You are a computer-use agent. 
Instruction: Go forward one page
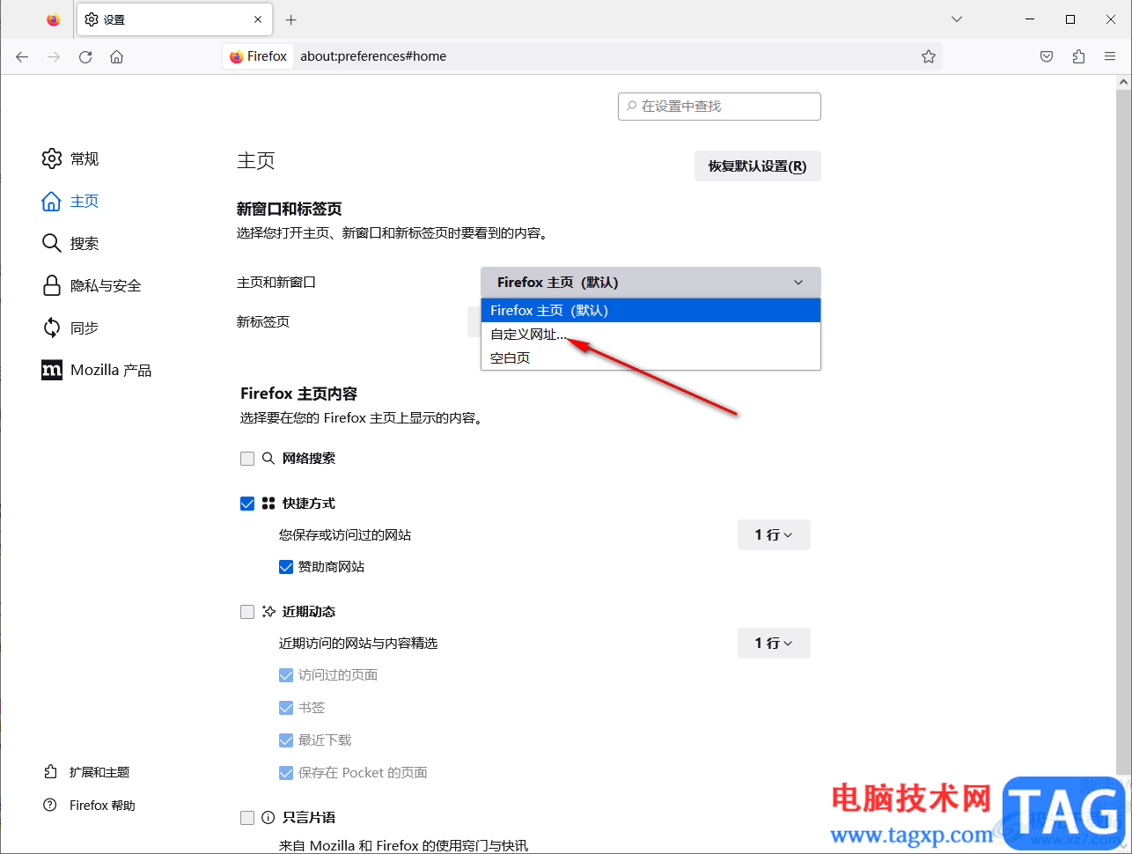click(x=54, y=56)
